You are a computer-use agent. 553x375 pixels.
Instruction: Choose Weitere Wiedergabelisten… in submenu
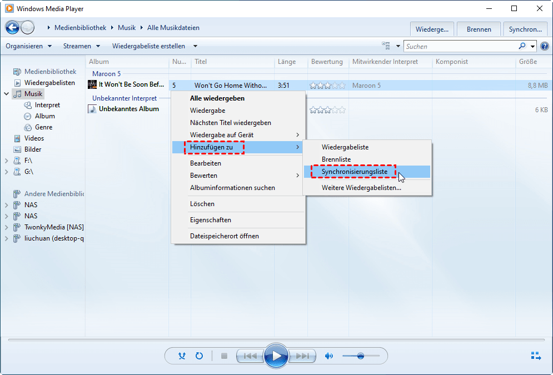point(367,188)
